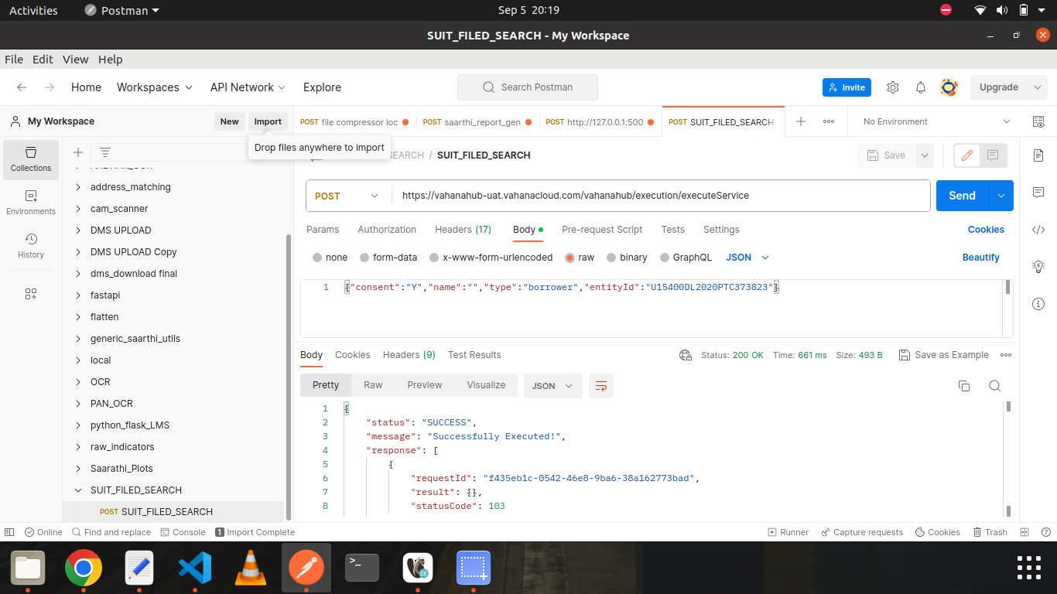Click the Import button

click(x=268, y=121)
